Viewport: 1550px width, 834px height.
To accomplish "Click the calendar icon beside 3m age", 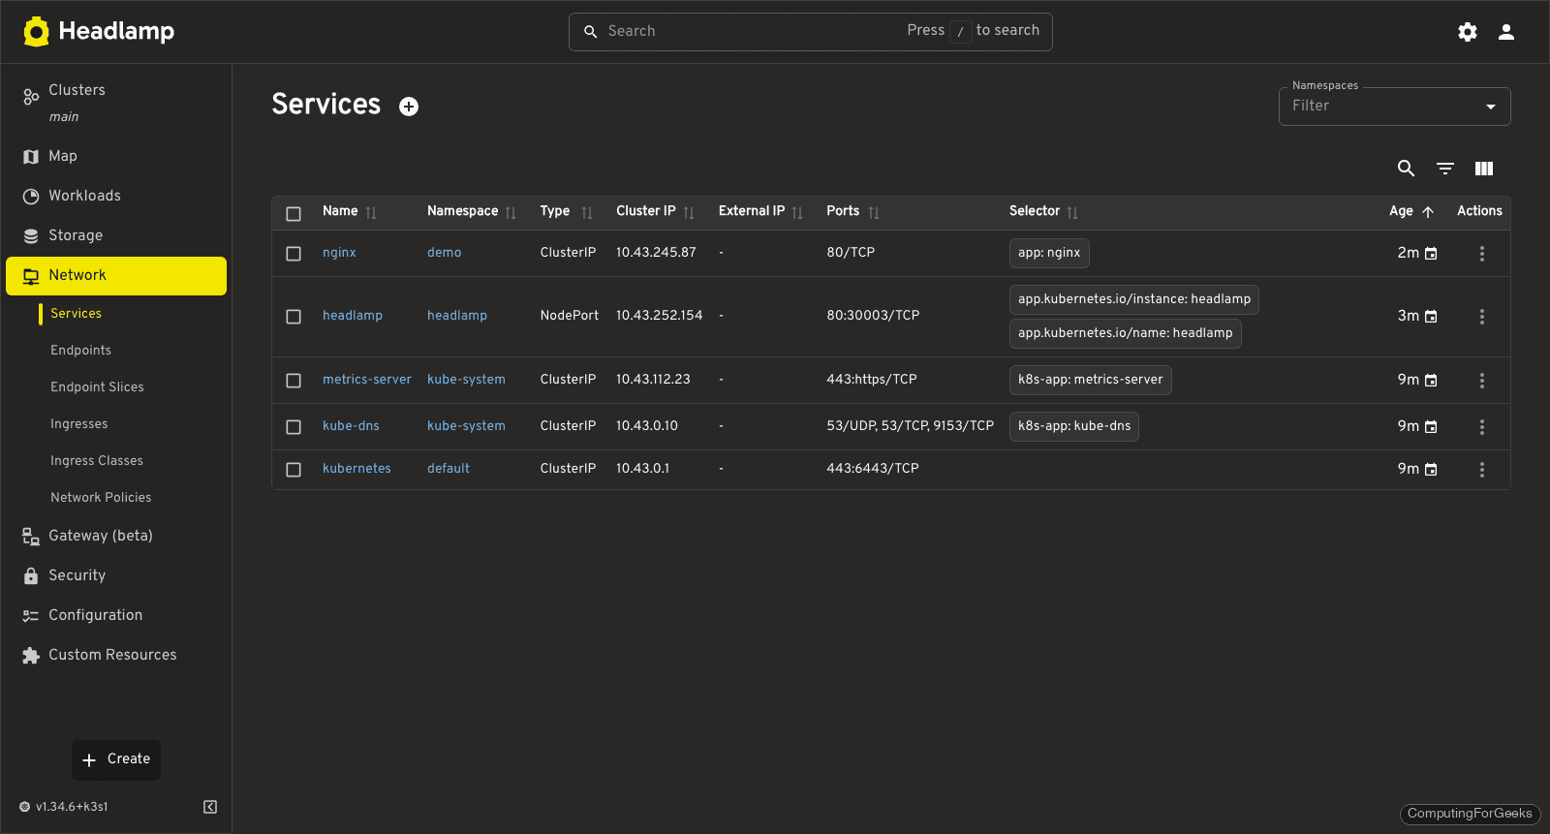I will 1431,317.
